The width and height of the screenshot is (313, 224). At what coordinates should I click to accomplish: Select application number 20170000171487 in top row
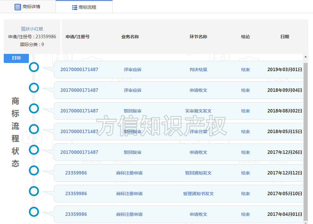[x=79, y=70]
